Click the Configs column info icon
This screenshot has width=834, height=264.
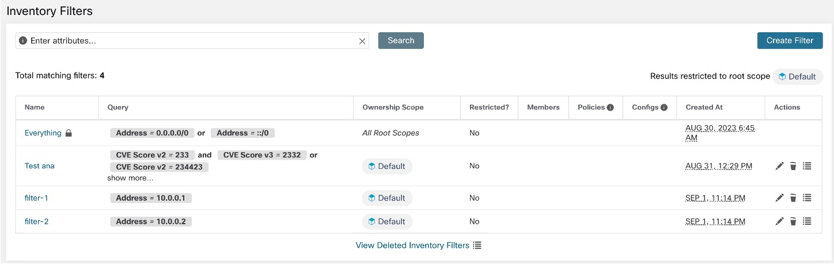tap(664, 107)
